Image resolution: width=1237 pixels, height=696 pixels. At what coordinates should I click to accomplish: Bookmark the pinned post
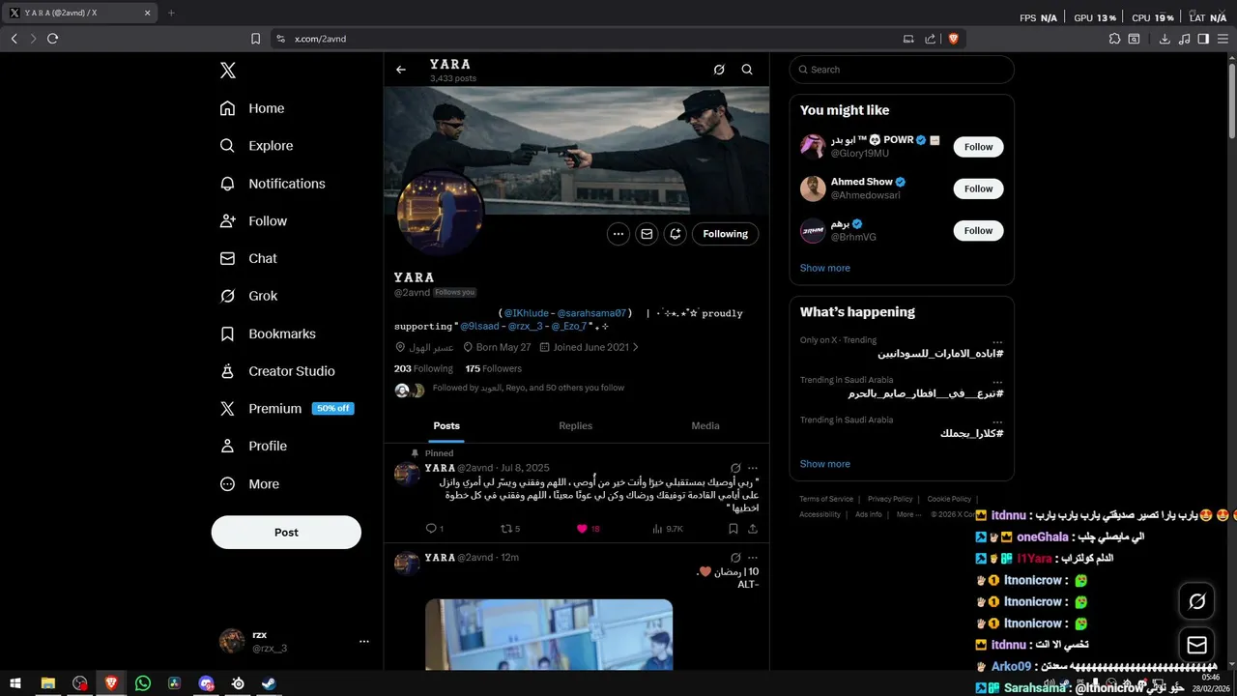pyautogui.click(x=734, y=529)
